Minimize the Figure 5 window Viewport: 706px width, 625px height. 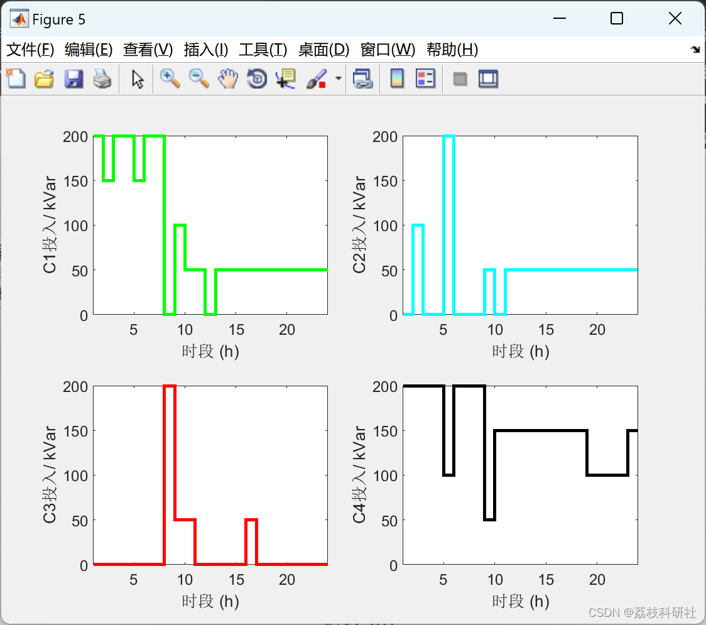click(559, 18)
